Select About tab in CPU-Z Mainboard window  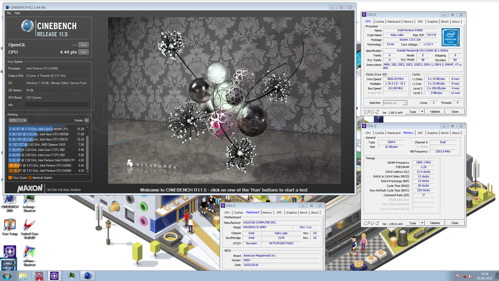click(315, 213)
